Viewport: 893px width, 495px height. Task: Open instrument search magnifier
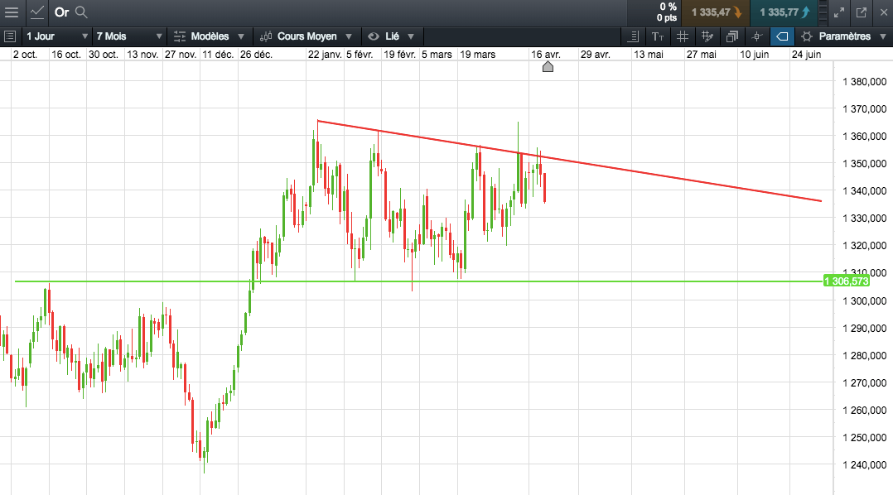(x=81, y=12)
